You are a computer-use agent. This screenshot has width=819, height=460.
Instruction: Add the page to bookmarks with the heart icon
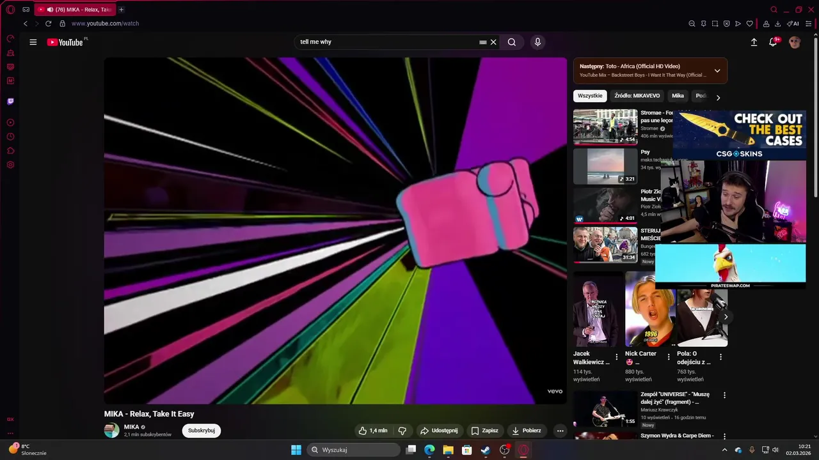pos(749,24)
